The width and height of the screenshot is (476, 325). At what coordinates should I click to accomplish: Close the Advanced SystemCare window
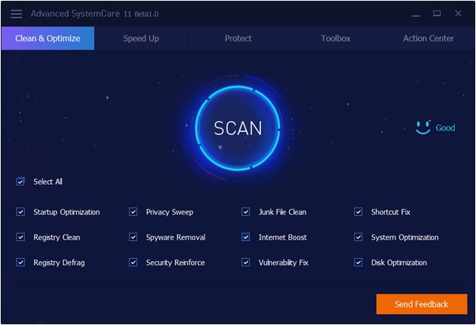[x=458, y=13]
